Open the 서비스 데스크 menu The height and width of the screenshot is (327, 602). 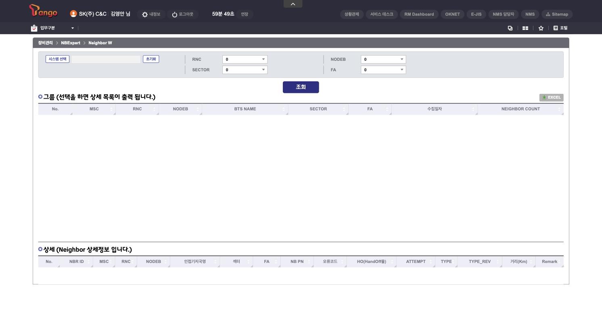click(x=382, y=14)
